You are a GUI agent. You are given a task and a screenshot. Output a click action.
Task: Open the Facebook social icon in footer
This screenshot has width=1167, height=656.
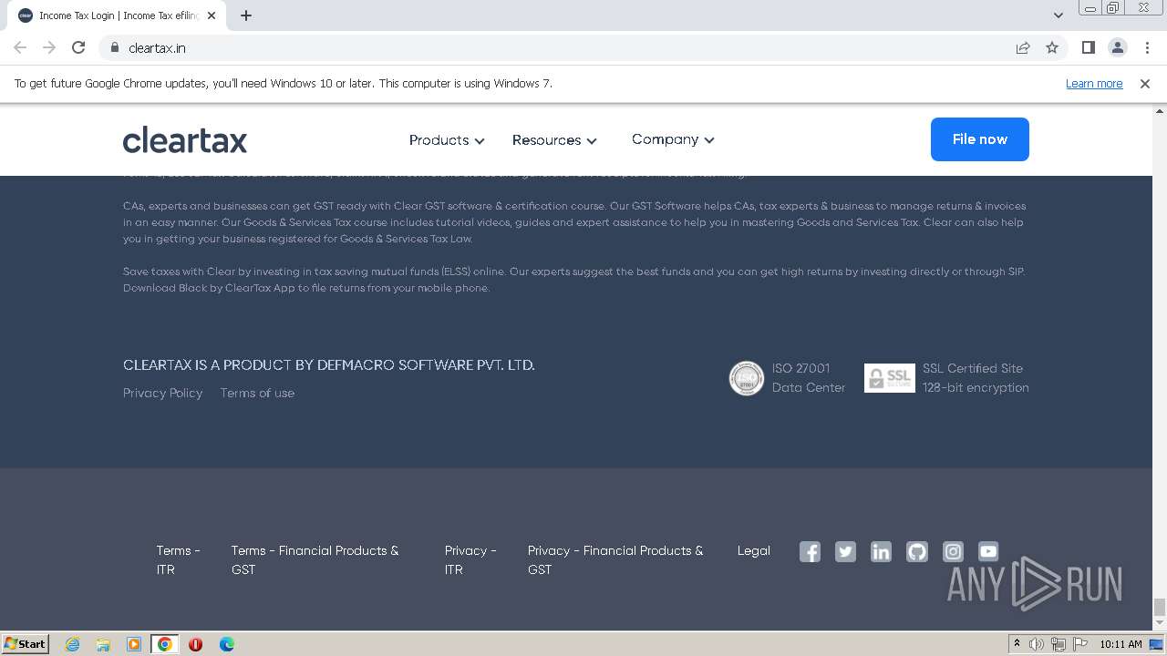[x=810, y=551]
